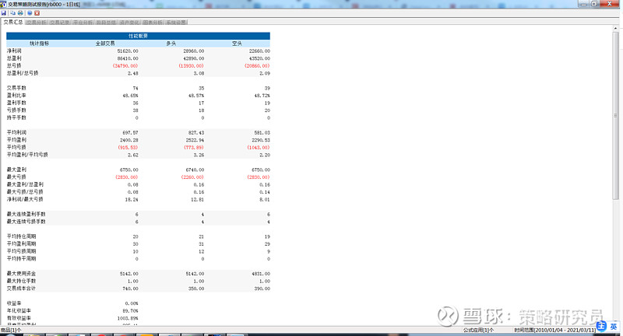Screen dimensions: 623x336
Task: Minimize the report window
Action: tap(583, 4)
